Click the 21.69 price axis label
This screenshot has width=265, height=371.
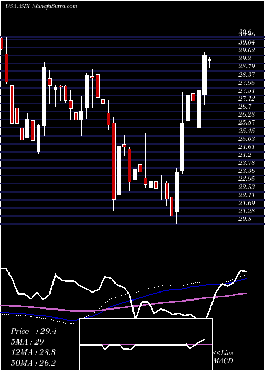247,203
